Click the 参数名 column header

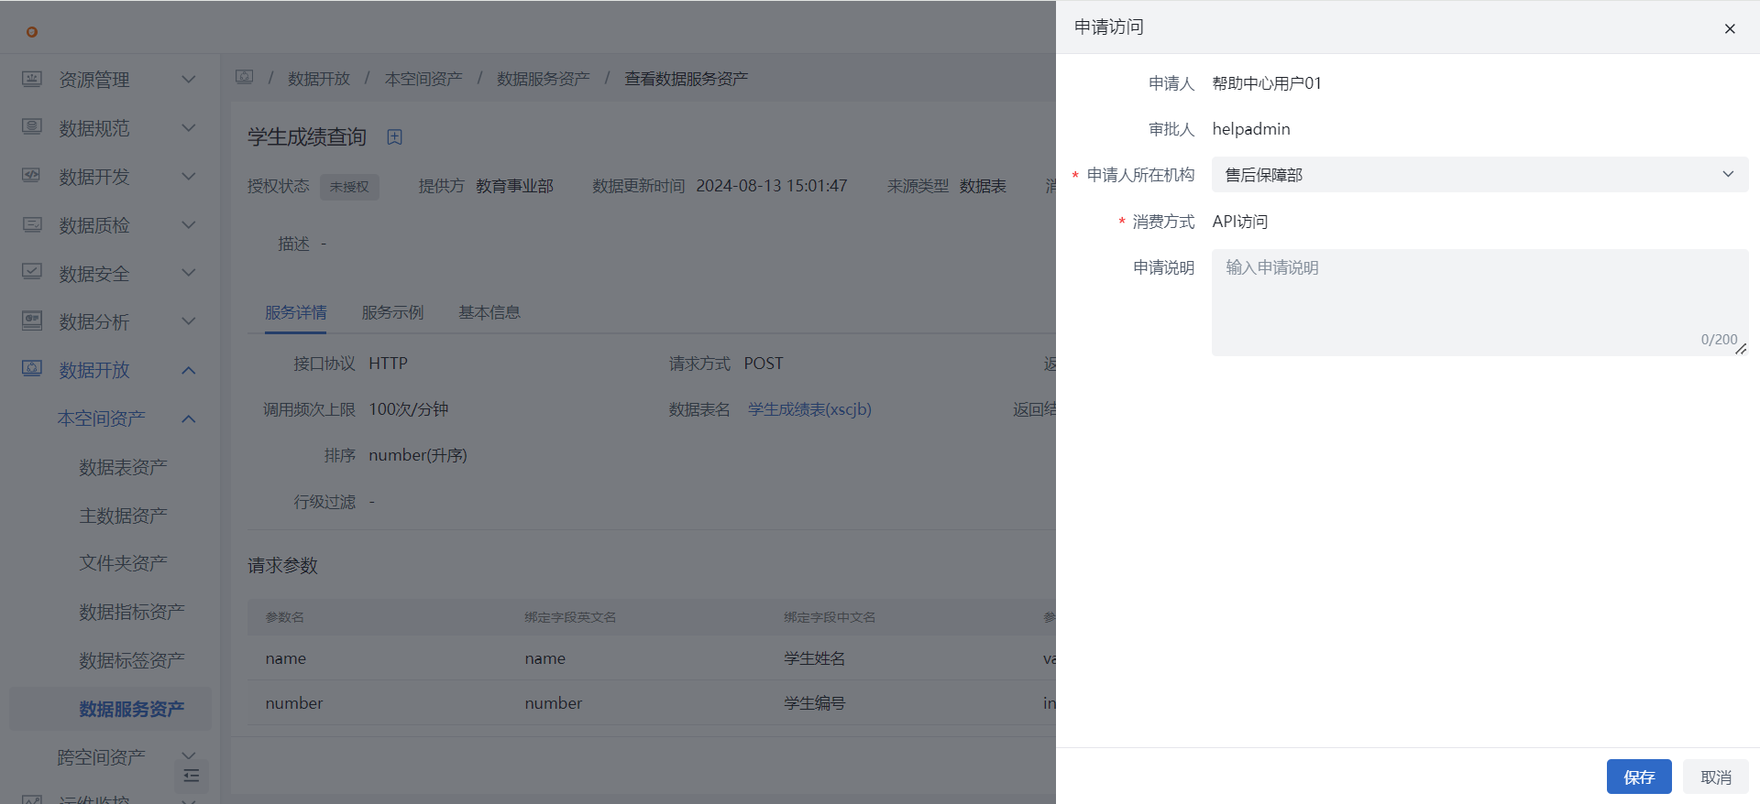pos(285,617)
